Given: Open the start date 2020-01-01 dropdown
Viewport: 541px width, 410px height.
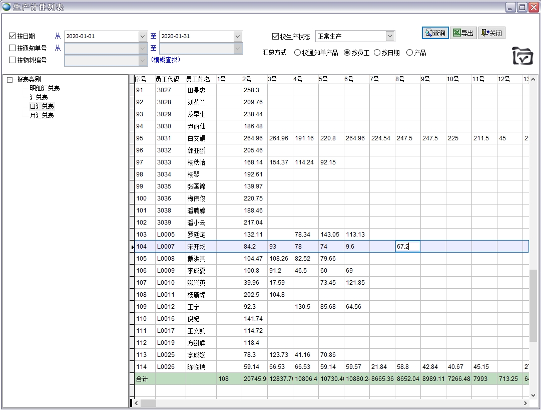Looking at the screenshot, I should pyautogui.click(x=143, y=36).
